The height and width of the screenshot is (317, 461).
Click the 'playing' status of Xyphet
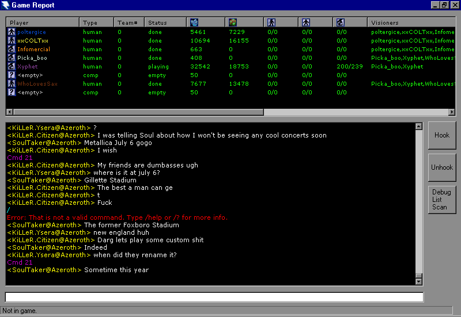[x=158, y=67]
